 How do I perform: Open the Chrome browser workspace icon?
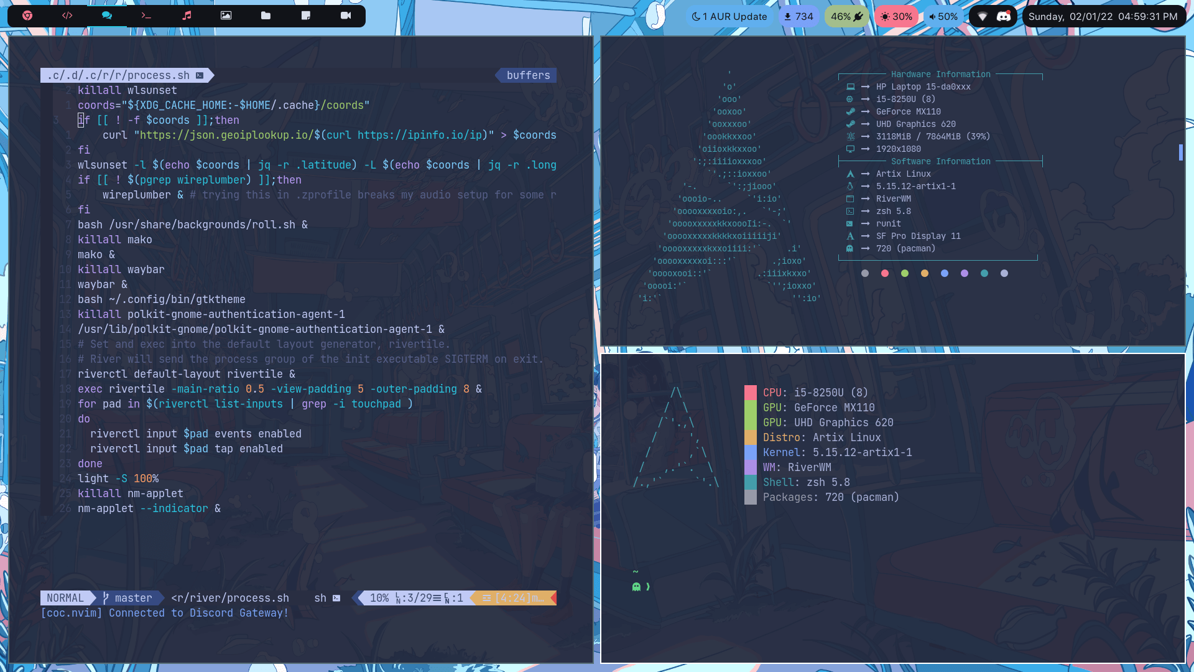click(27, 16)
